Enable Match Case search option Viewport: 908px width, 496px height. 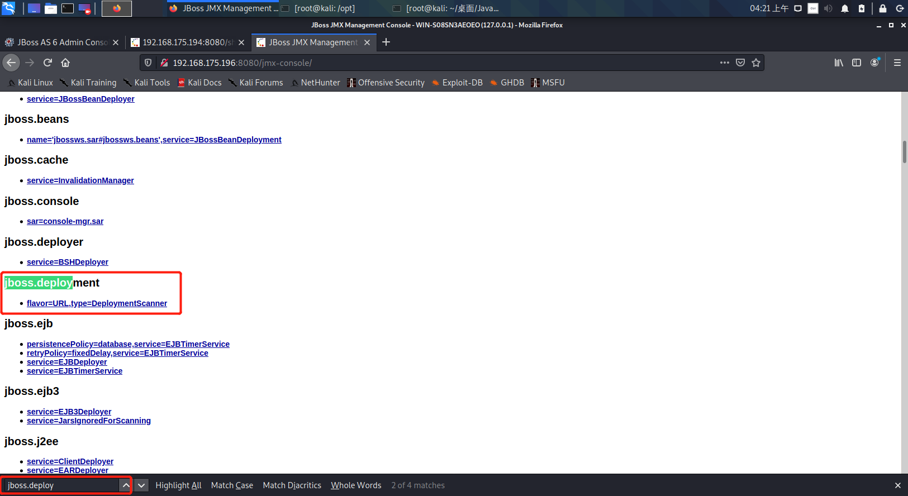(x=232, y=485)
